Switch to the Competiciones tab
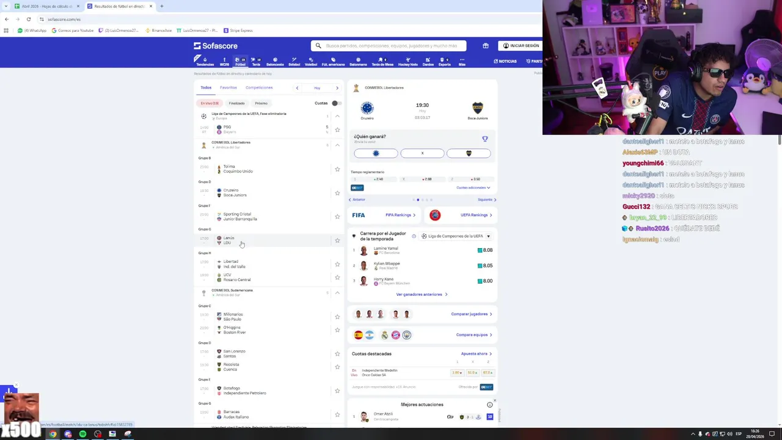The width and height of the screenshot is (782, 440). 259,88
